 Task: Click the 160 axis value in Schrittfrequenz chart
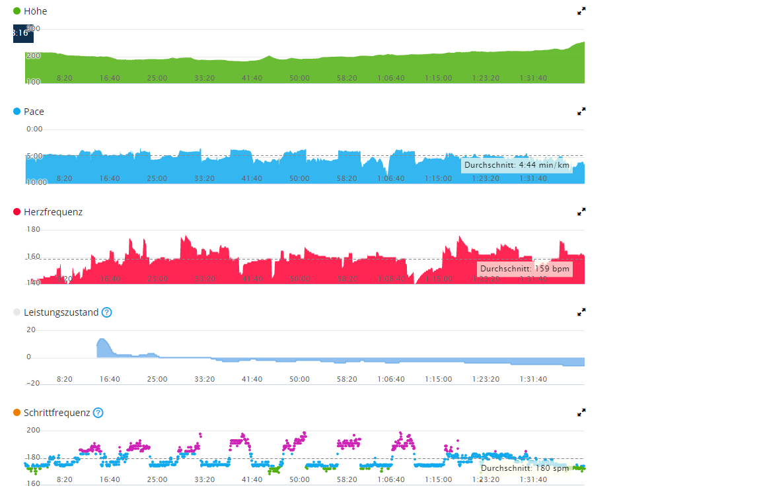click(x=34, y=483)
